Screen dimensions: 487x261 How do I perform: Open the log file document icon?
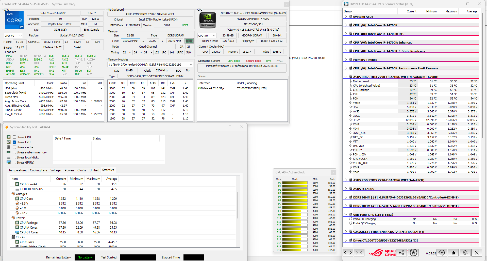click(x=453, y=253)
